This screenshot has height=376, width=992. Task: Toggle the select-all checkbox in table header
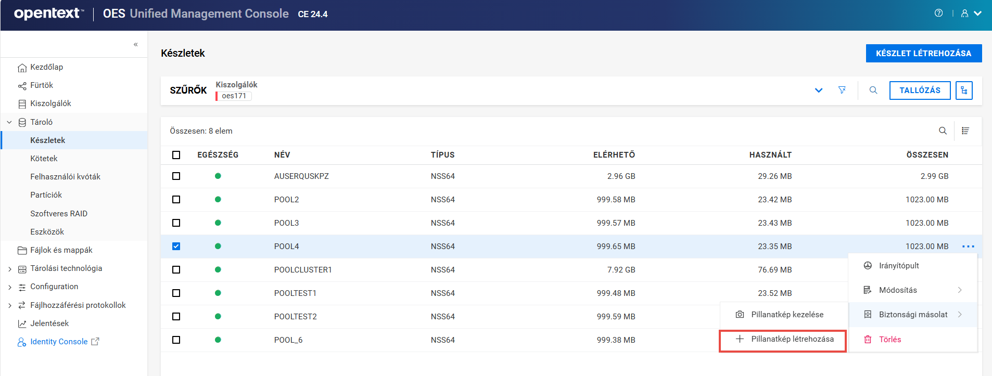click(176, 155)
